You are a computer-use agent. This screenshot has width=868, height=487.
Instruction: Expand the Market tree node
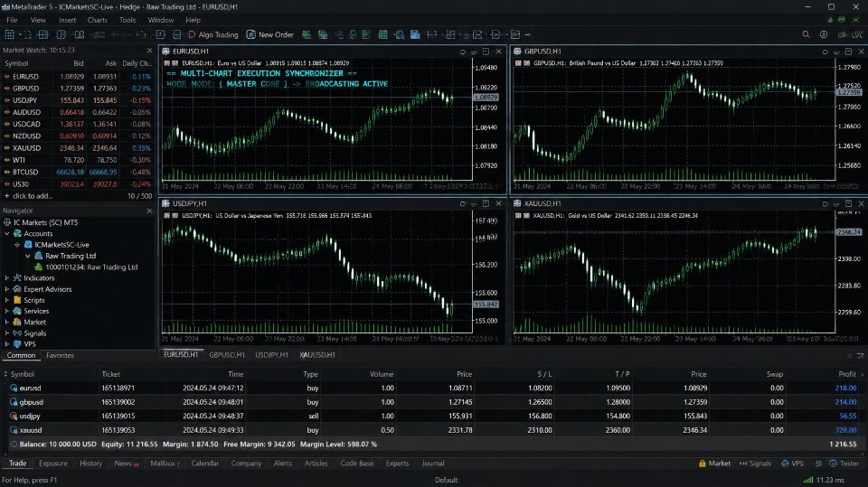(x=7, y=322)
